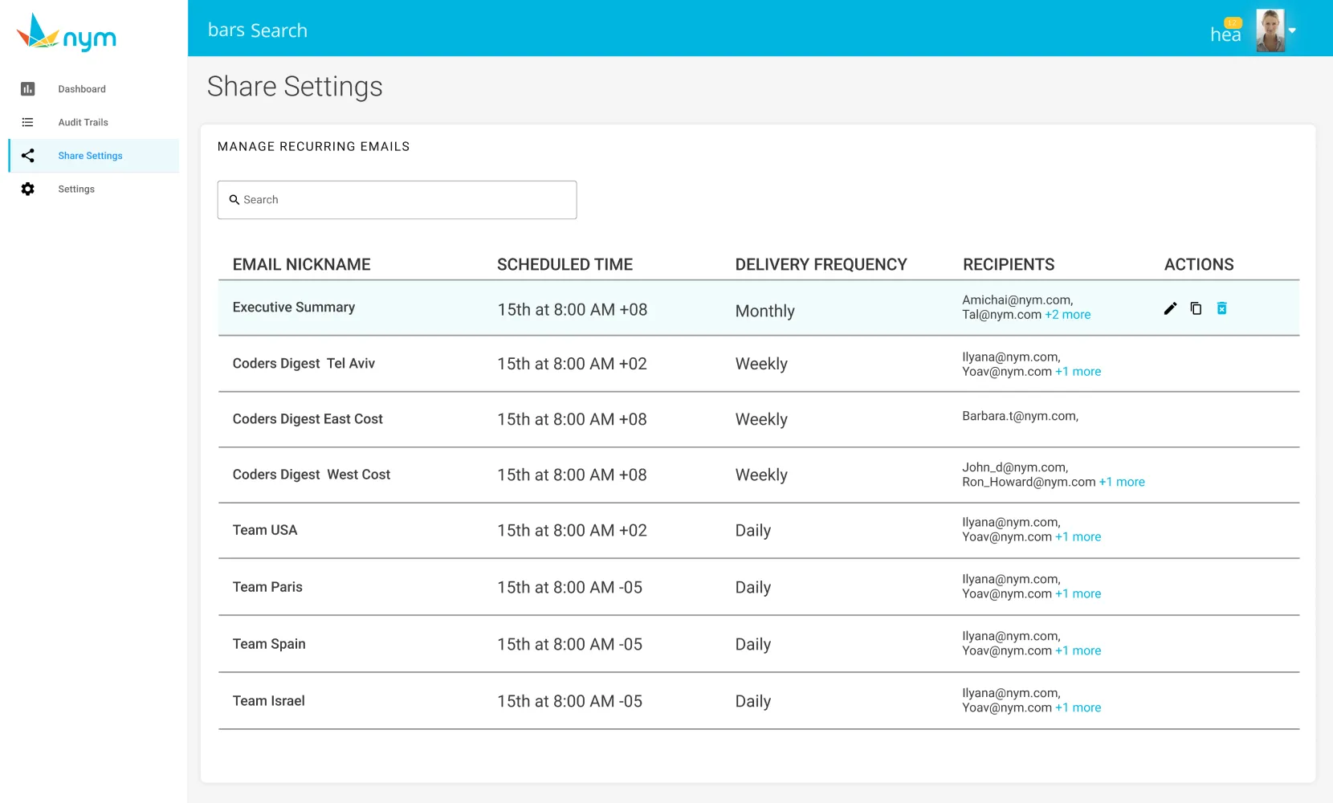Click Barbara.t@nym.com recipient
1333x803 pixels.
[x=1020, y=416]
